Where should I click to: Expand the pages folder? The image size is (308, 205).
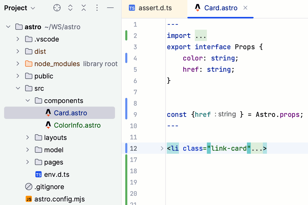tap(27, 162)
